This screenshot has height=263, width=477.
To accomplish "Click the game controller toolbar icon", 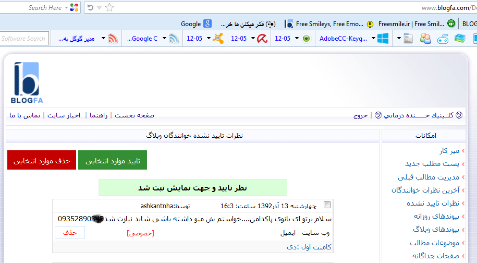I will coord(443,38).
